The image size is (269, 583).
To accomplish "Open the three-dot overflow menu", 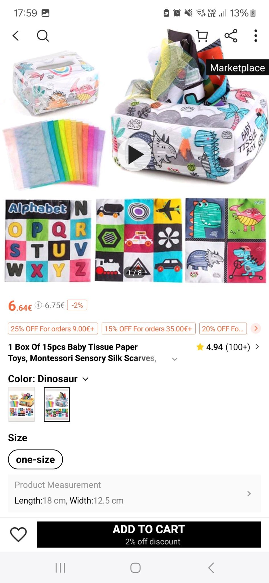I will tap(256, 36).
